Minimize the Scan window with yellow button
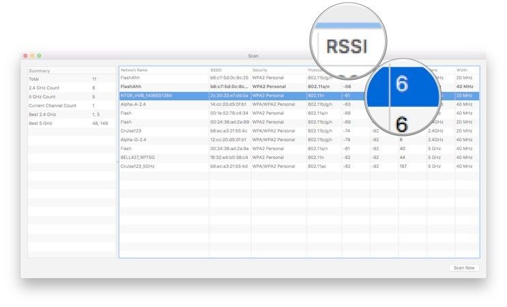Image resolution: width=507 pixels, height=307 pixels. tap(33, 55)
